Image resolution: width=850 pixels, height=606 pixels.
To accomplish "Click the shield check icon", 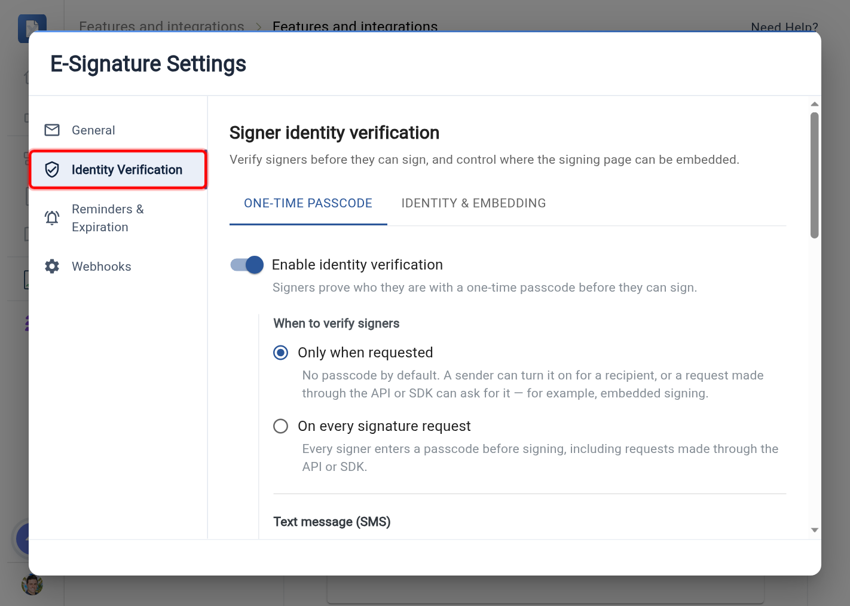I will (x=52, y=170).
